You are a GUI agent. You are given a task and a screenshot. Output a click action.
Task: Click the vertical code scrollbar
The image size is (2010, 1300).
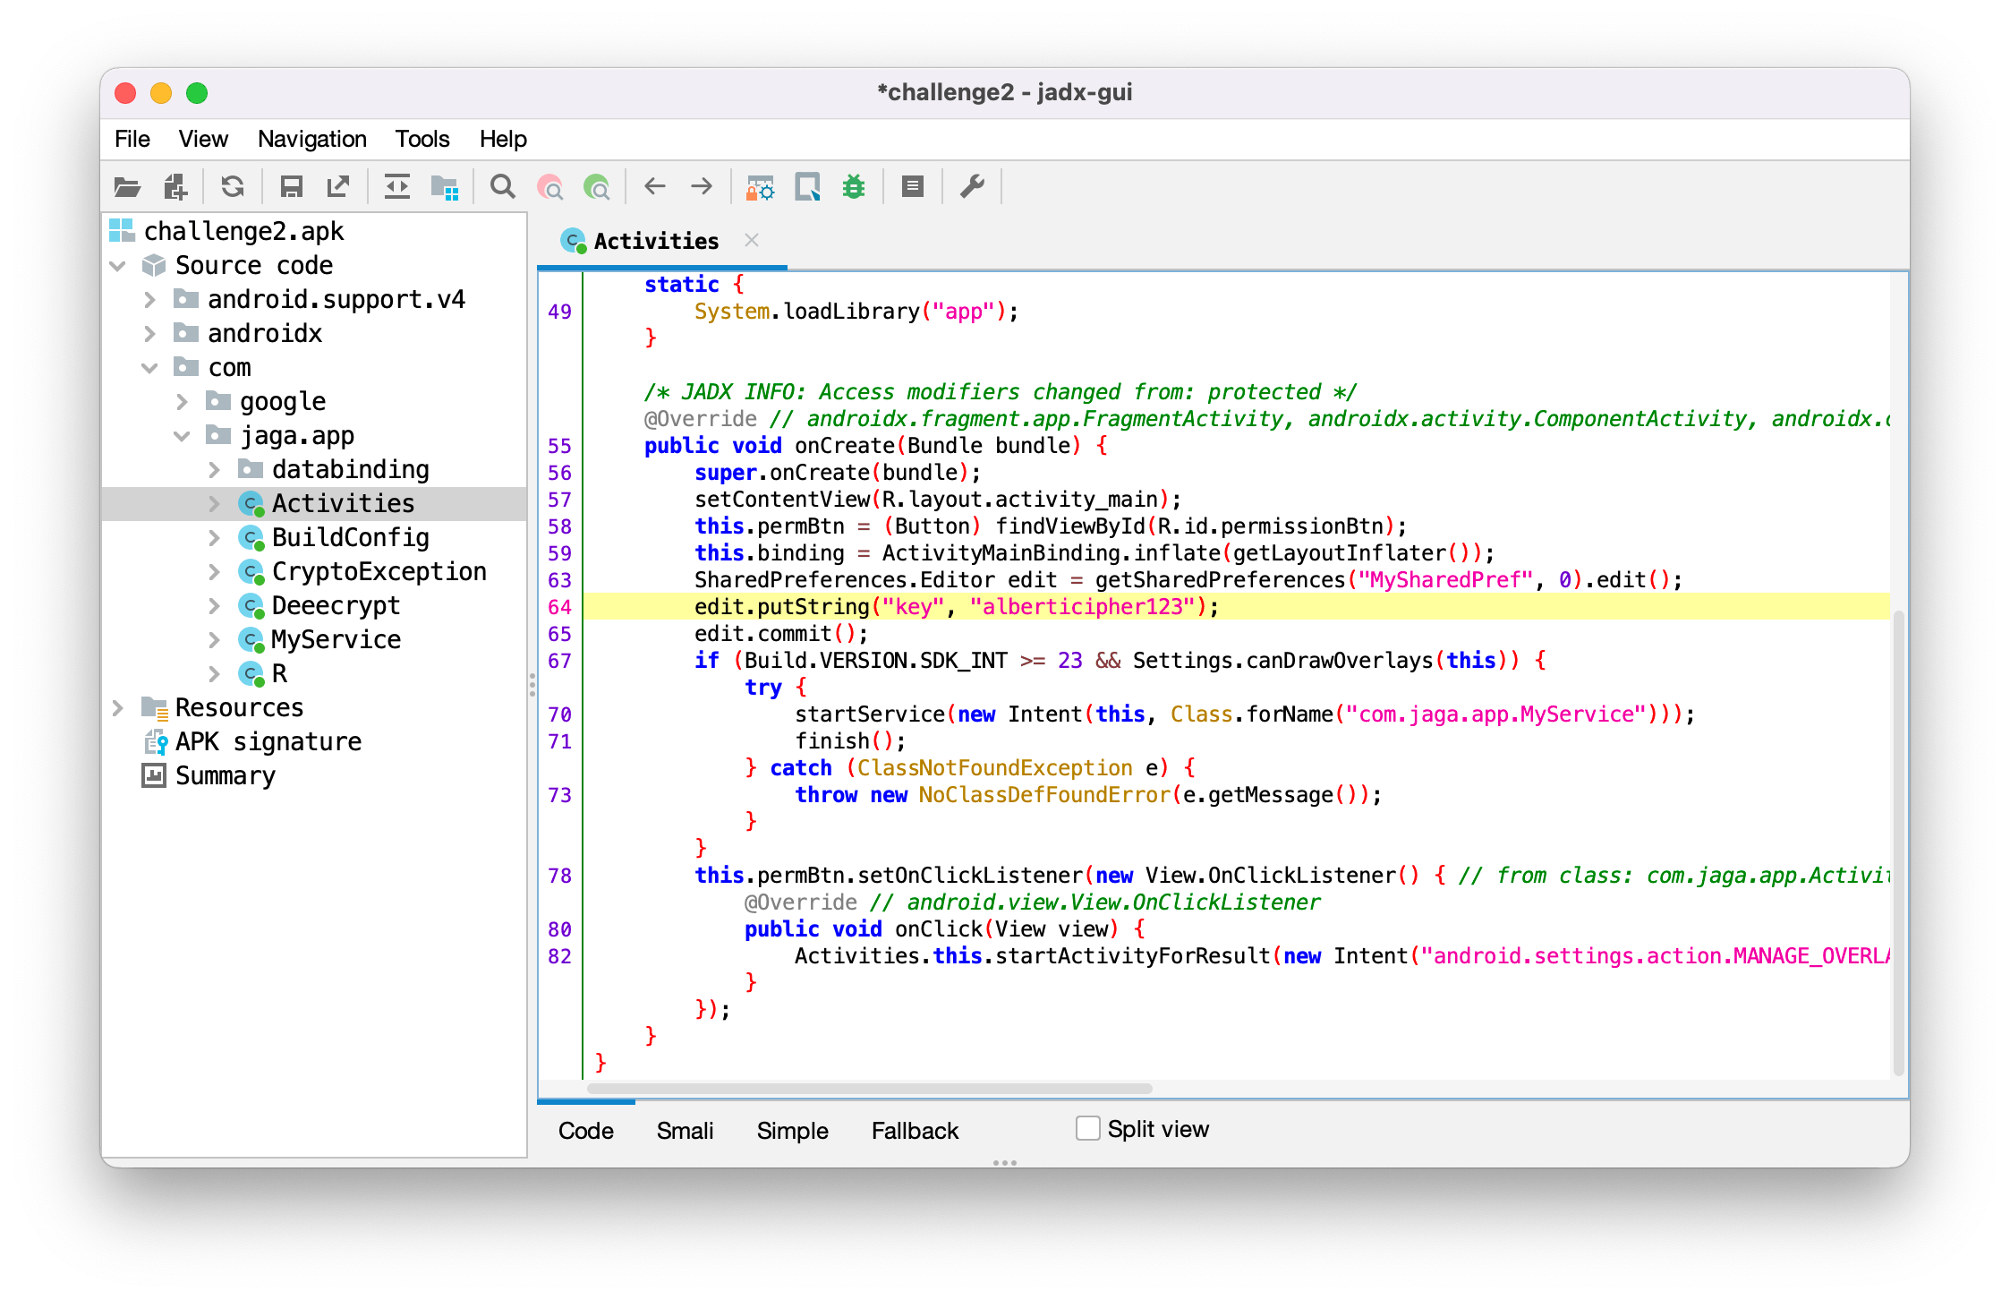pos(1898,842)
